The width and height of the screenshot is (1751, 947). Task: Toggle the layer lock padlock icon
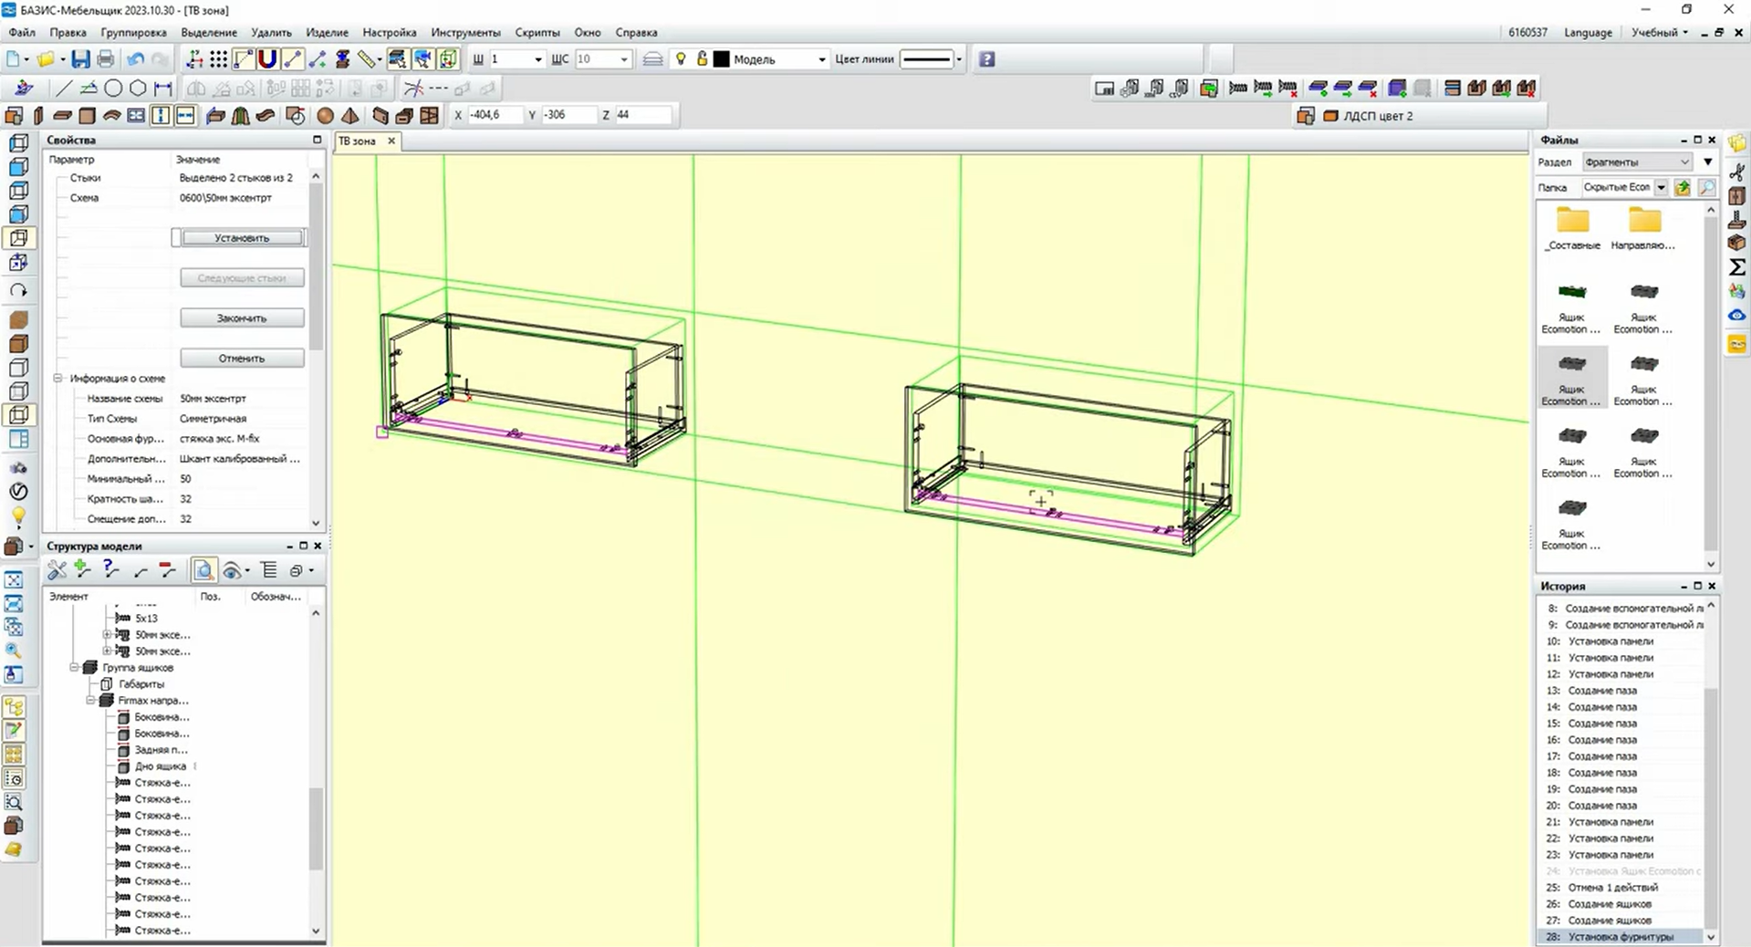702,59
